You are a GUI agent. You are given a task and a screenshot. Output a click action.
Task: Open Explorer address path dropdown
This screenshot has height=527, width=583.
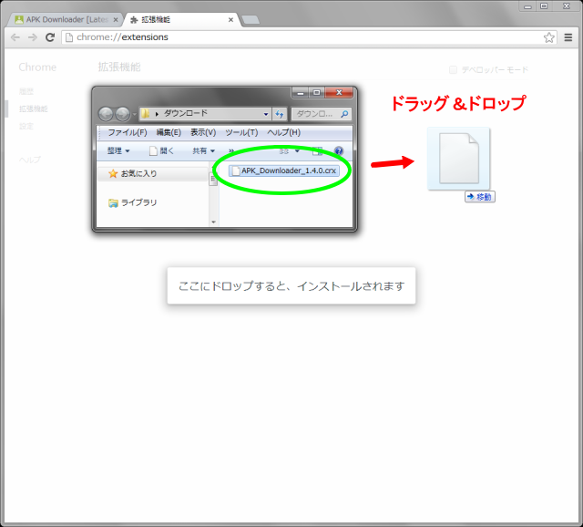(x=266, y=114)
